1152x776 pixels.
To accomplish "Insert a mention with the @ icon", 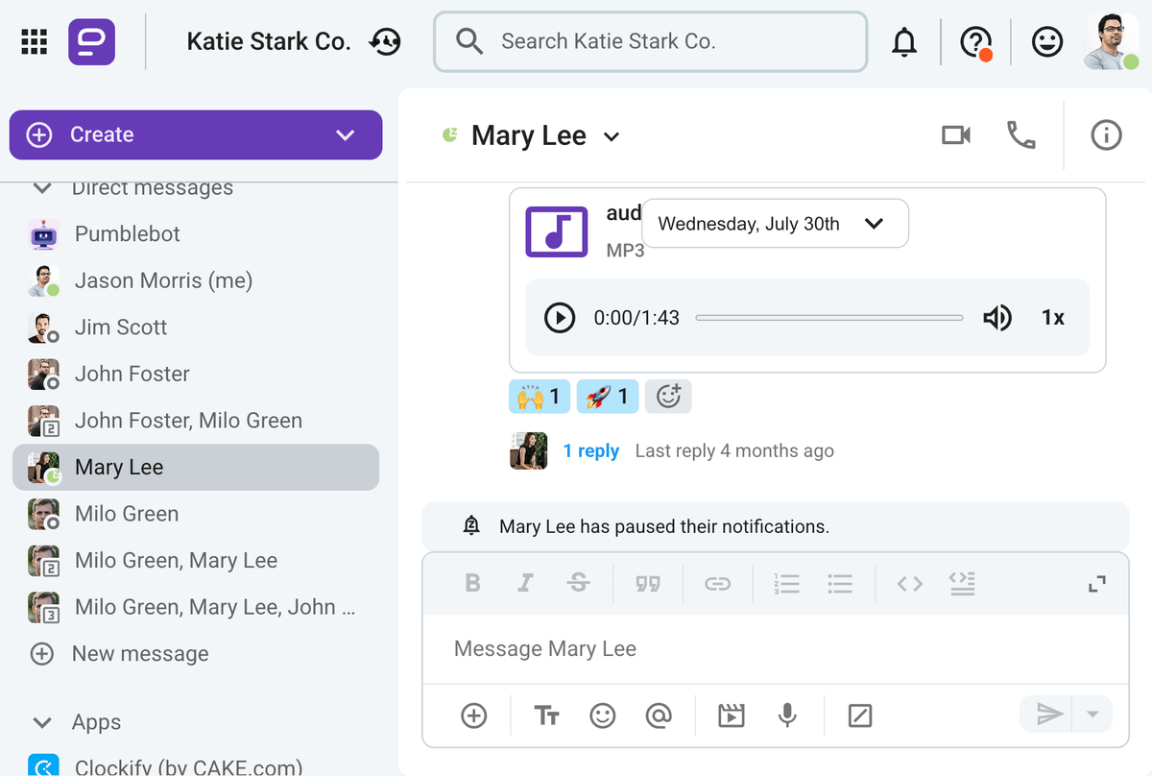I will tap(659, 715).
